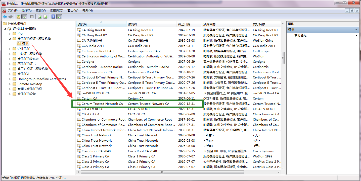Viewport: 361px width, 181px height.
Task: Collapse the 证书 section in actions pane
Action: (356, 30)
